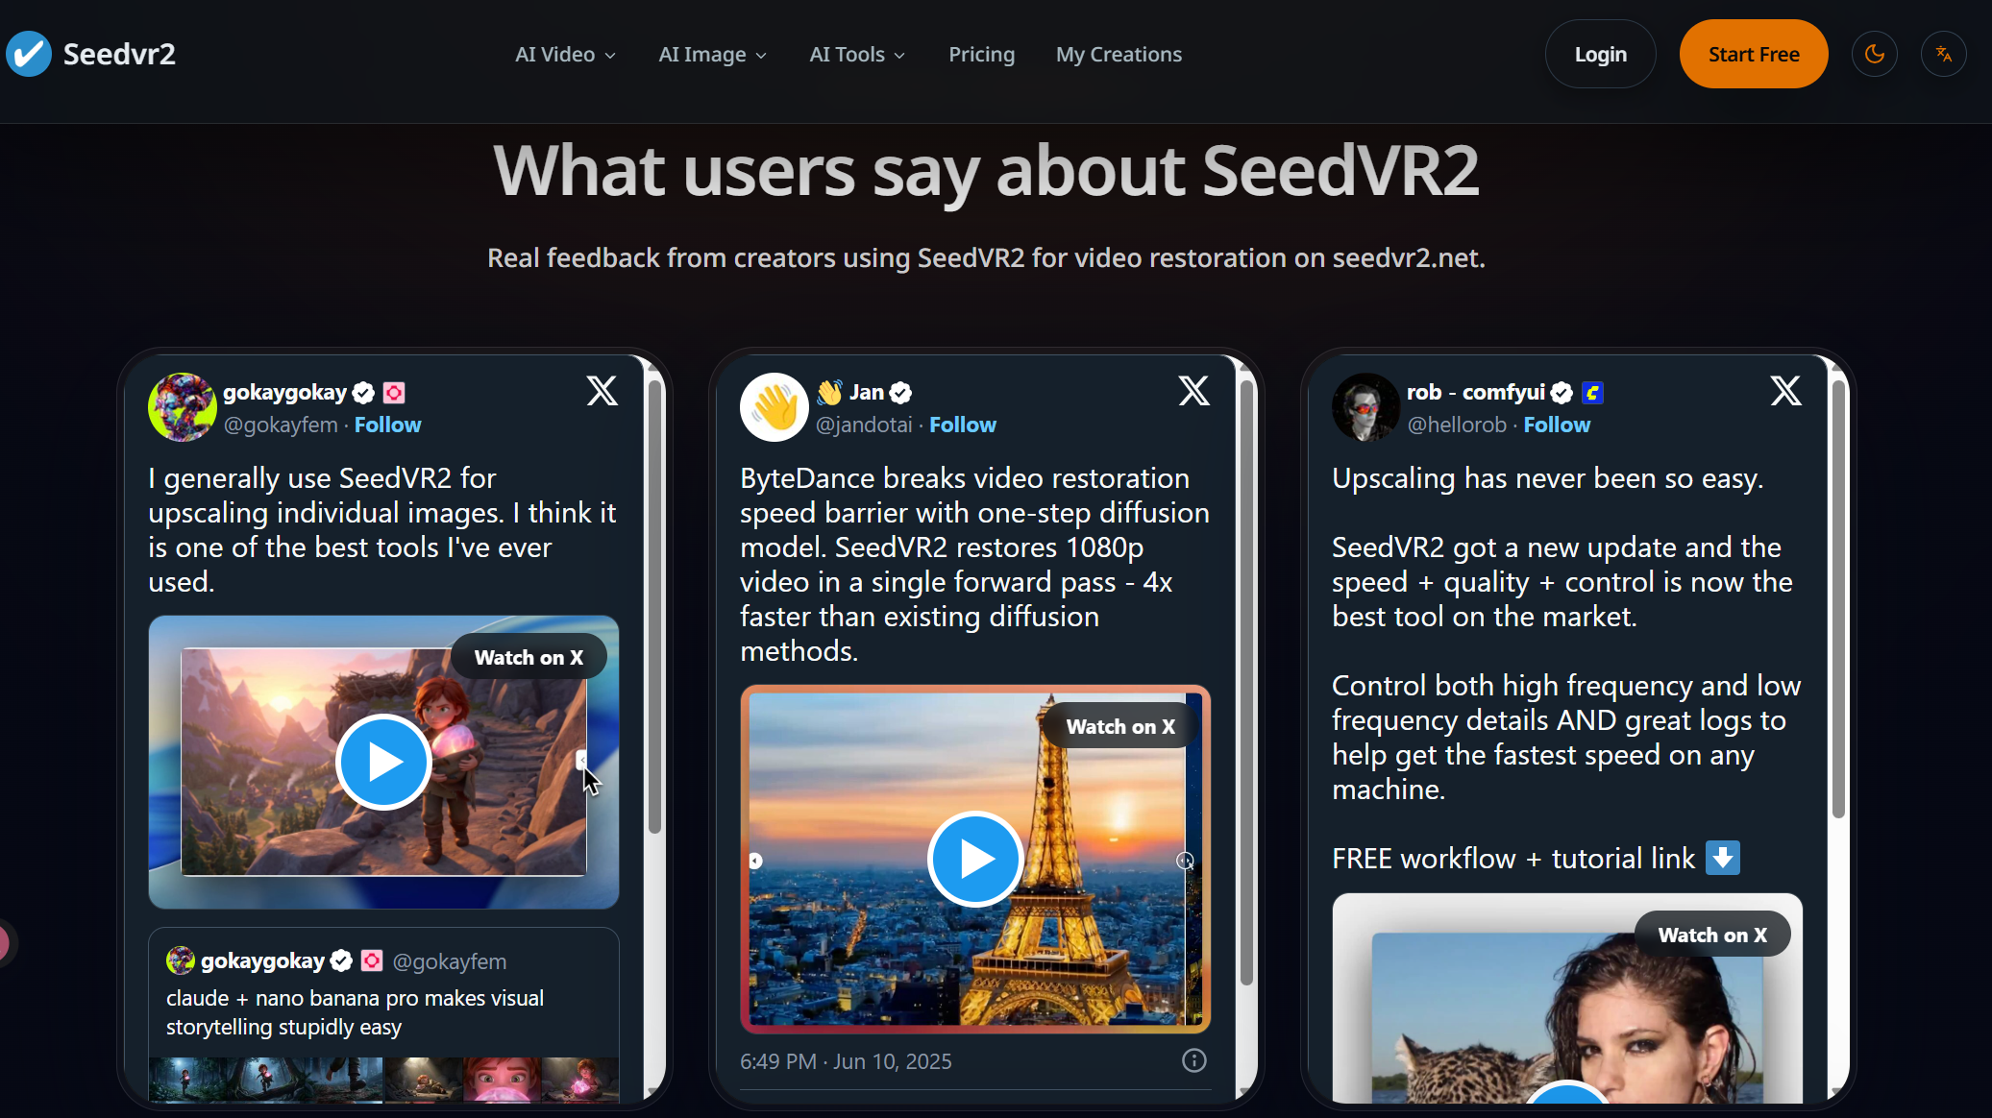Click Jan's waving-hand profile avatar

tap(775, 407)
